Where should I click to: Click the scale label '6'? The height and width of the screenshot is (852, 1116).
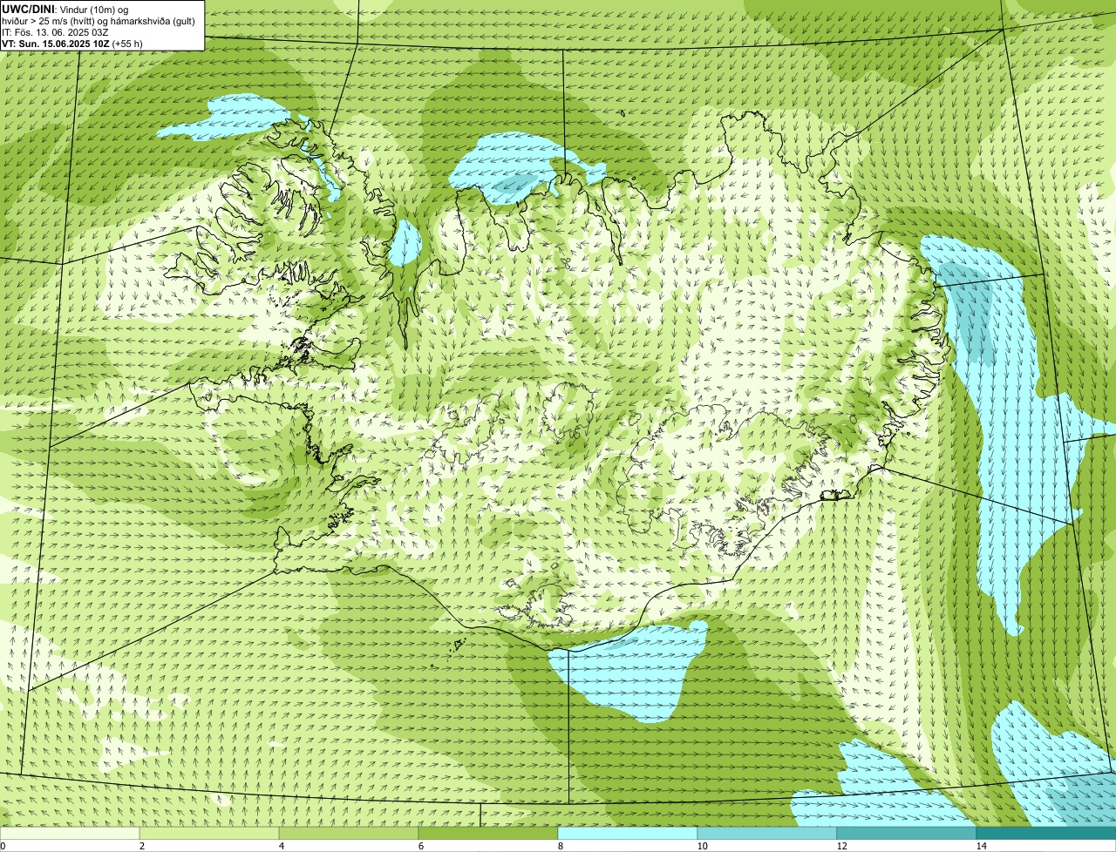click(420, 846)
